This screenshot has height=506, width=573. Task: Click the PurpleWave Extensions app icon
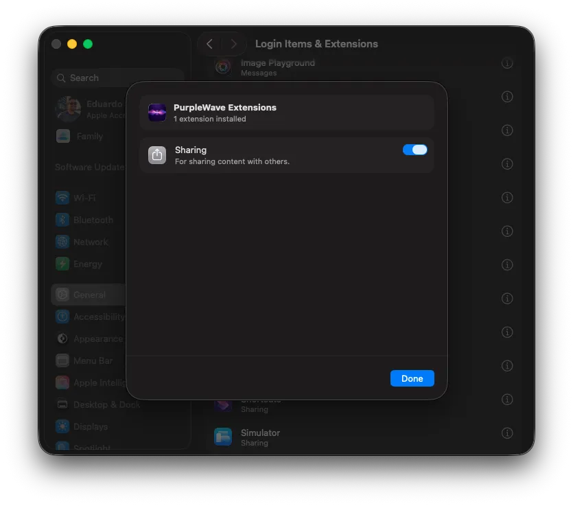point(157,112)
